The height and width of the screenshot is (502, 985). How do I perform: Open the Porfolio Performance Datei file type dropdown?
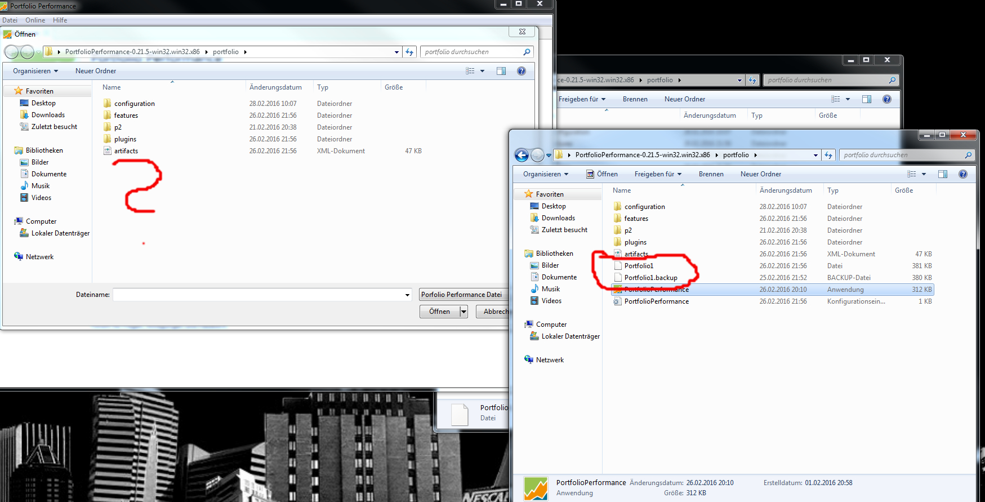click(463, 295)
